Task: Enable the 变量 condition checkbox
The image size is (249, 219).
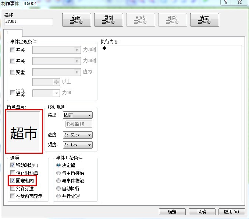Action: click(x=13, y=72)
